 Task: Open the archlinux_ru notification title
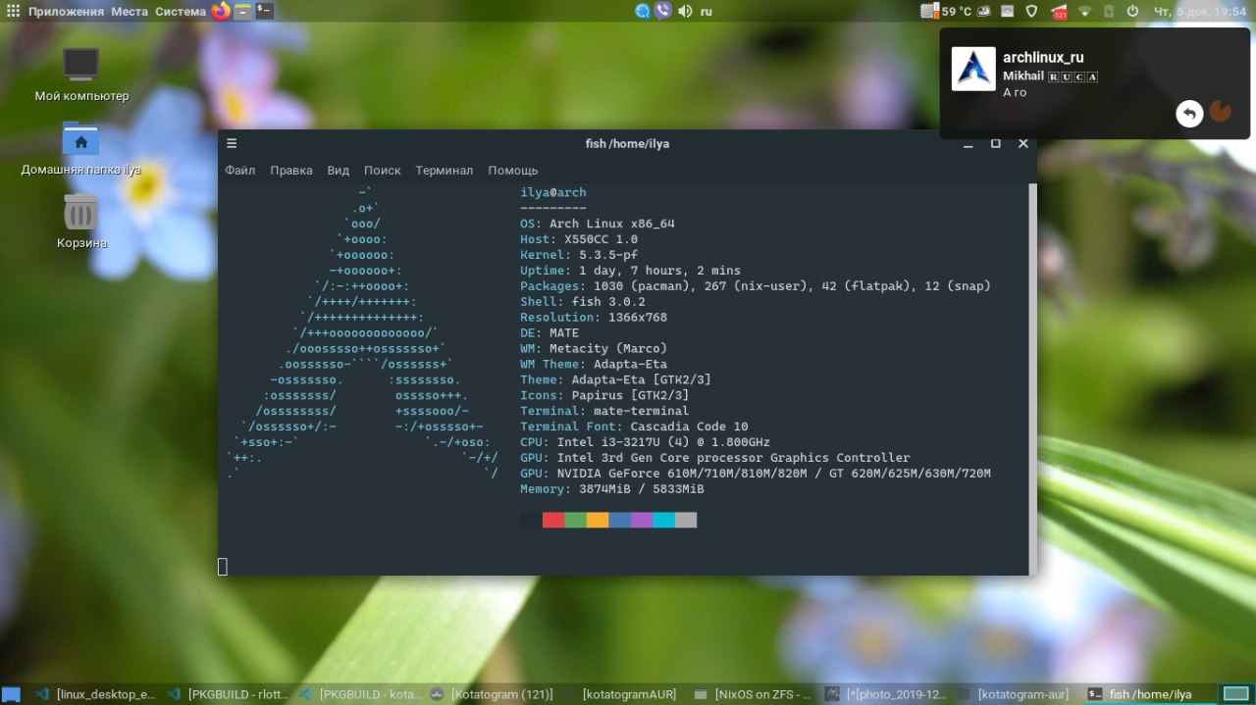click(1043, 57)
